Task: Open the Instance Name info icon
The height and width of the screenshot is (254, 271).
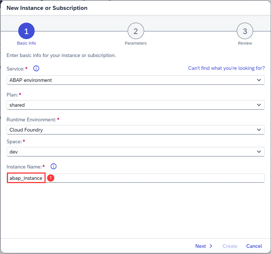Action: pos(53,166)
